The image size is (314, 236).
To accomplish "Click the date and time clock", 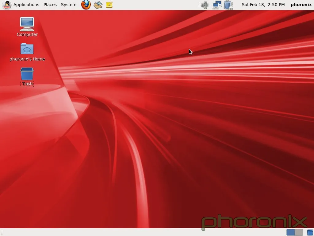I will (263, 5).
